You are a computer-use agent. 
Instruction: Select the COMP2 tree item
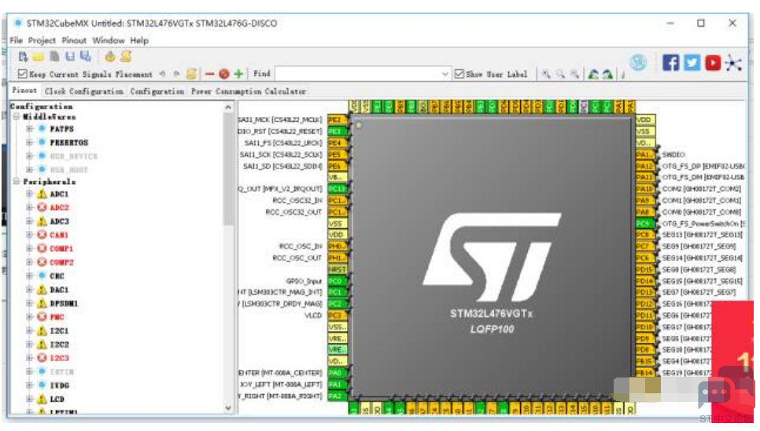(x=61, y=263)
